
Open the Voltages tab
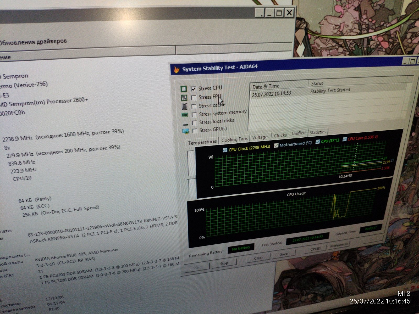pyautogui.click(x=261, y=137)
